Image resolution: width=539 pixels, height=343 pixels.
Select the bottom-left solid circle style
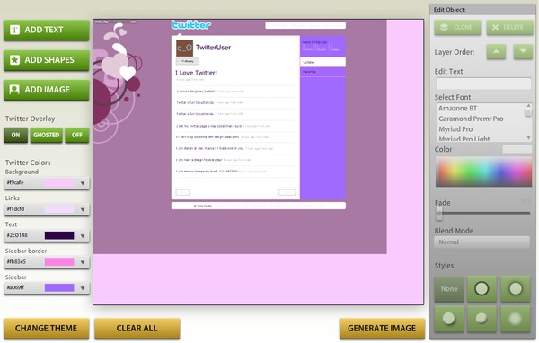449,319
